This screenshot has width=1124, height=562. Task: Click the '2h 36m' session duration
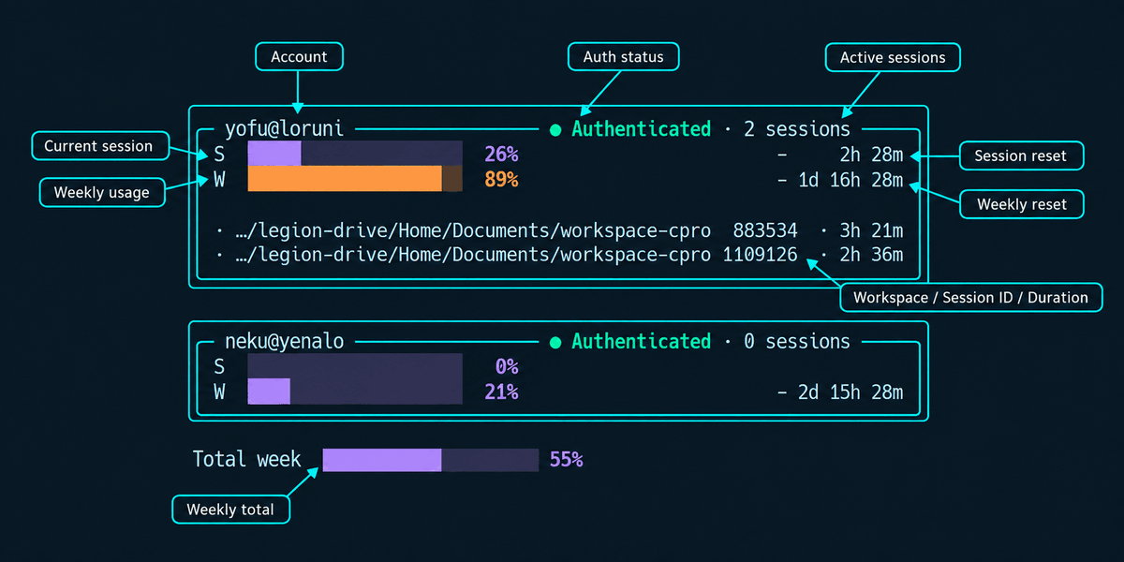[872, 255]
